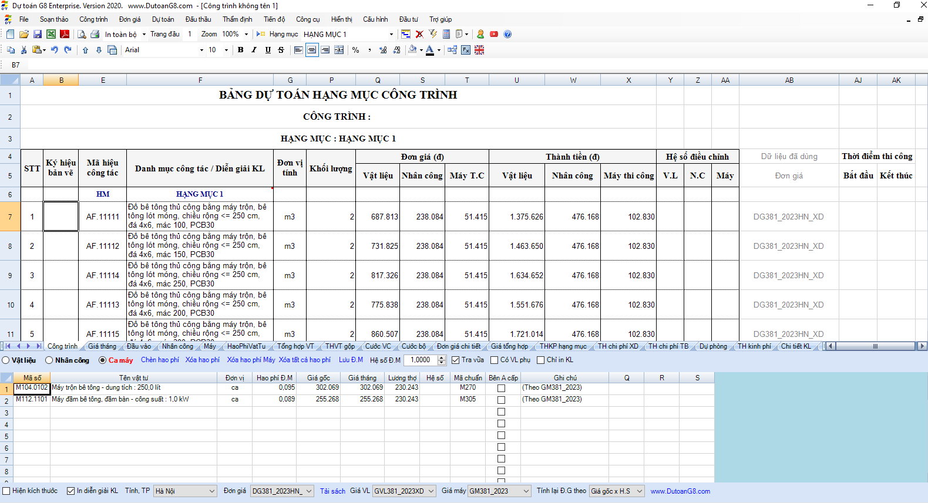
Task: Select the Ca máy radio button
Action: click(x=103, y=360)
